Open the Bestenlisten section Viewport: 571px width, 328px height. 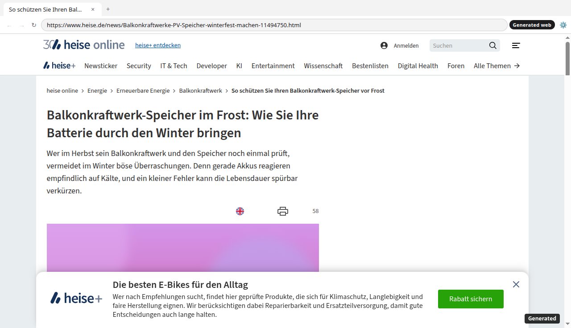[x=370, y=66]
